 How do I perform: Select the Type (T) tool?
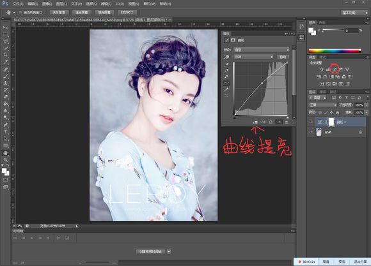click(5, 131)
